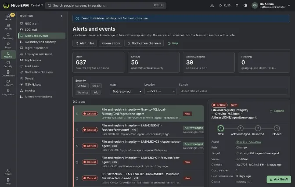Open the Delivery section icon
This screenshot has width=295, height=187.
pyautogui.click(x=8, y=83)
